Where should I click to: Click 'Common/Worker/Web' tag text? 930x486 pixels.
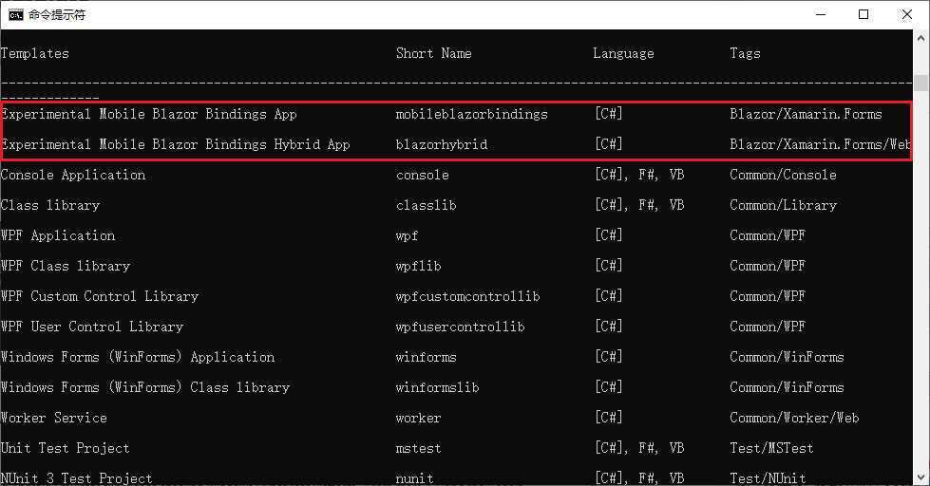click(794, 418)
